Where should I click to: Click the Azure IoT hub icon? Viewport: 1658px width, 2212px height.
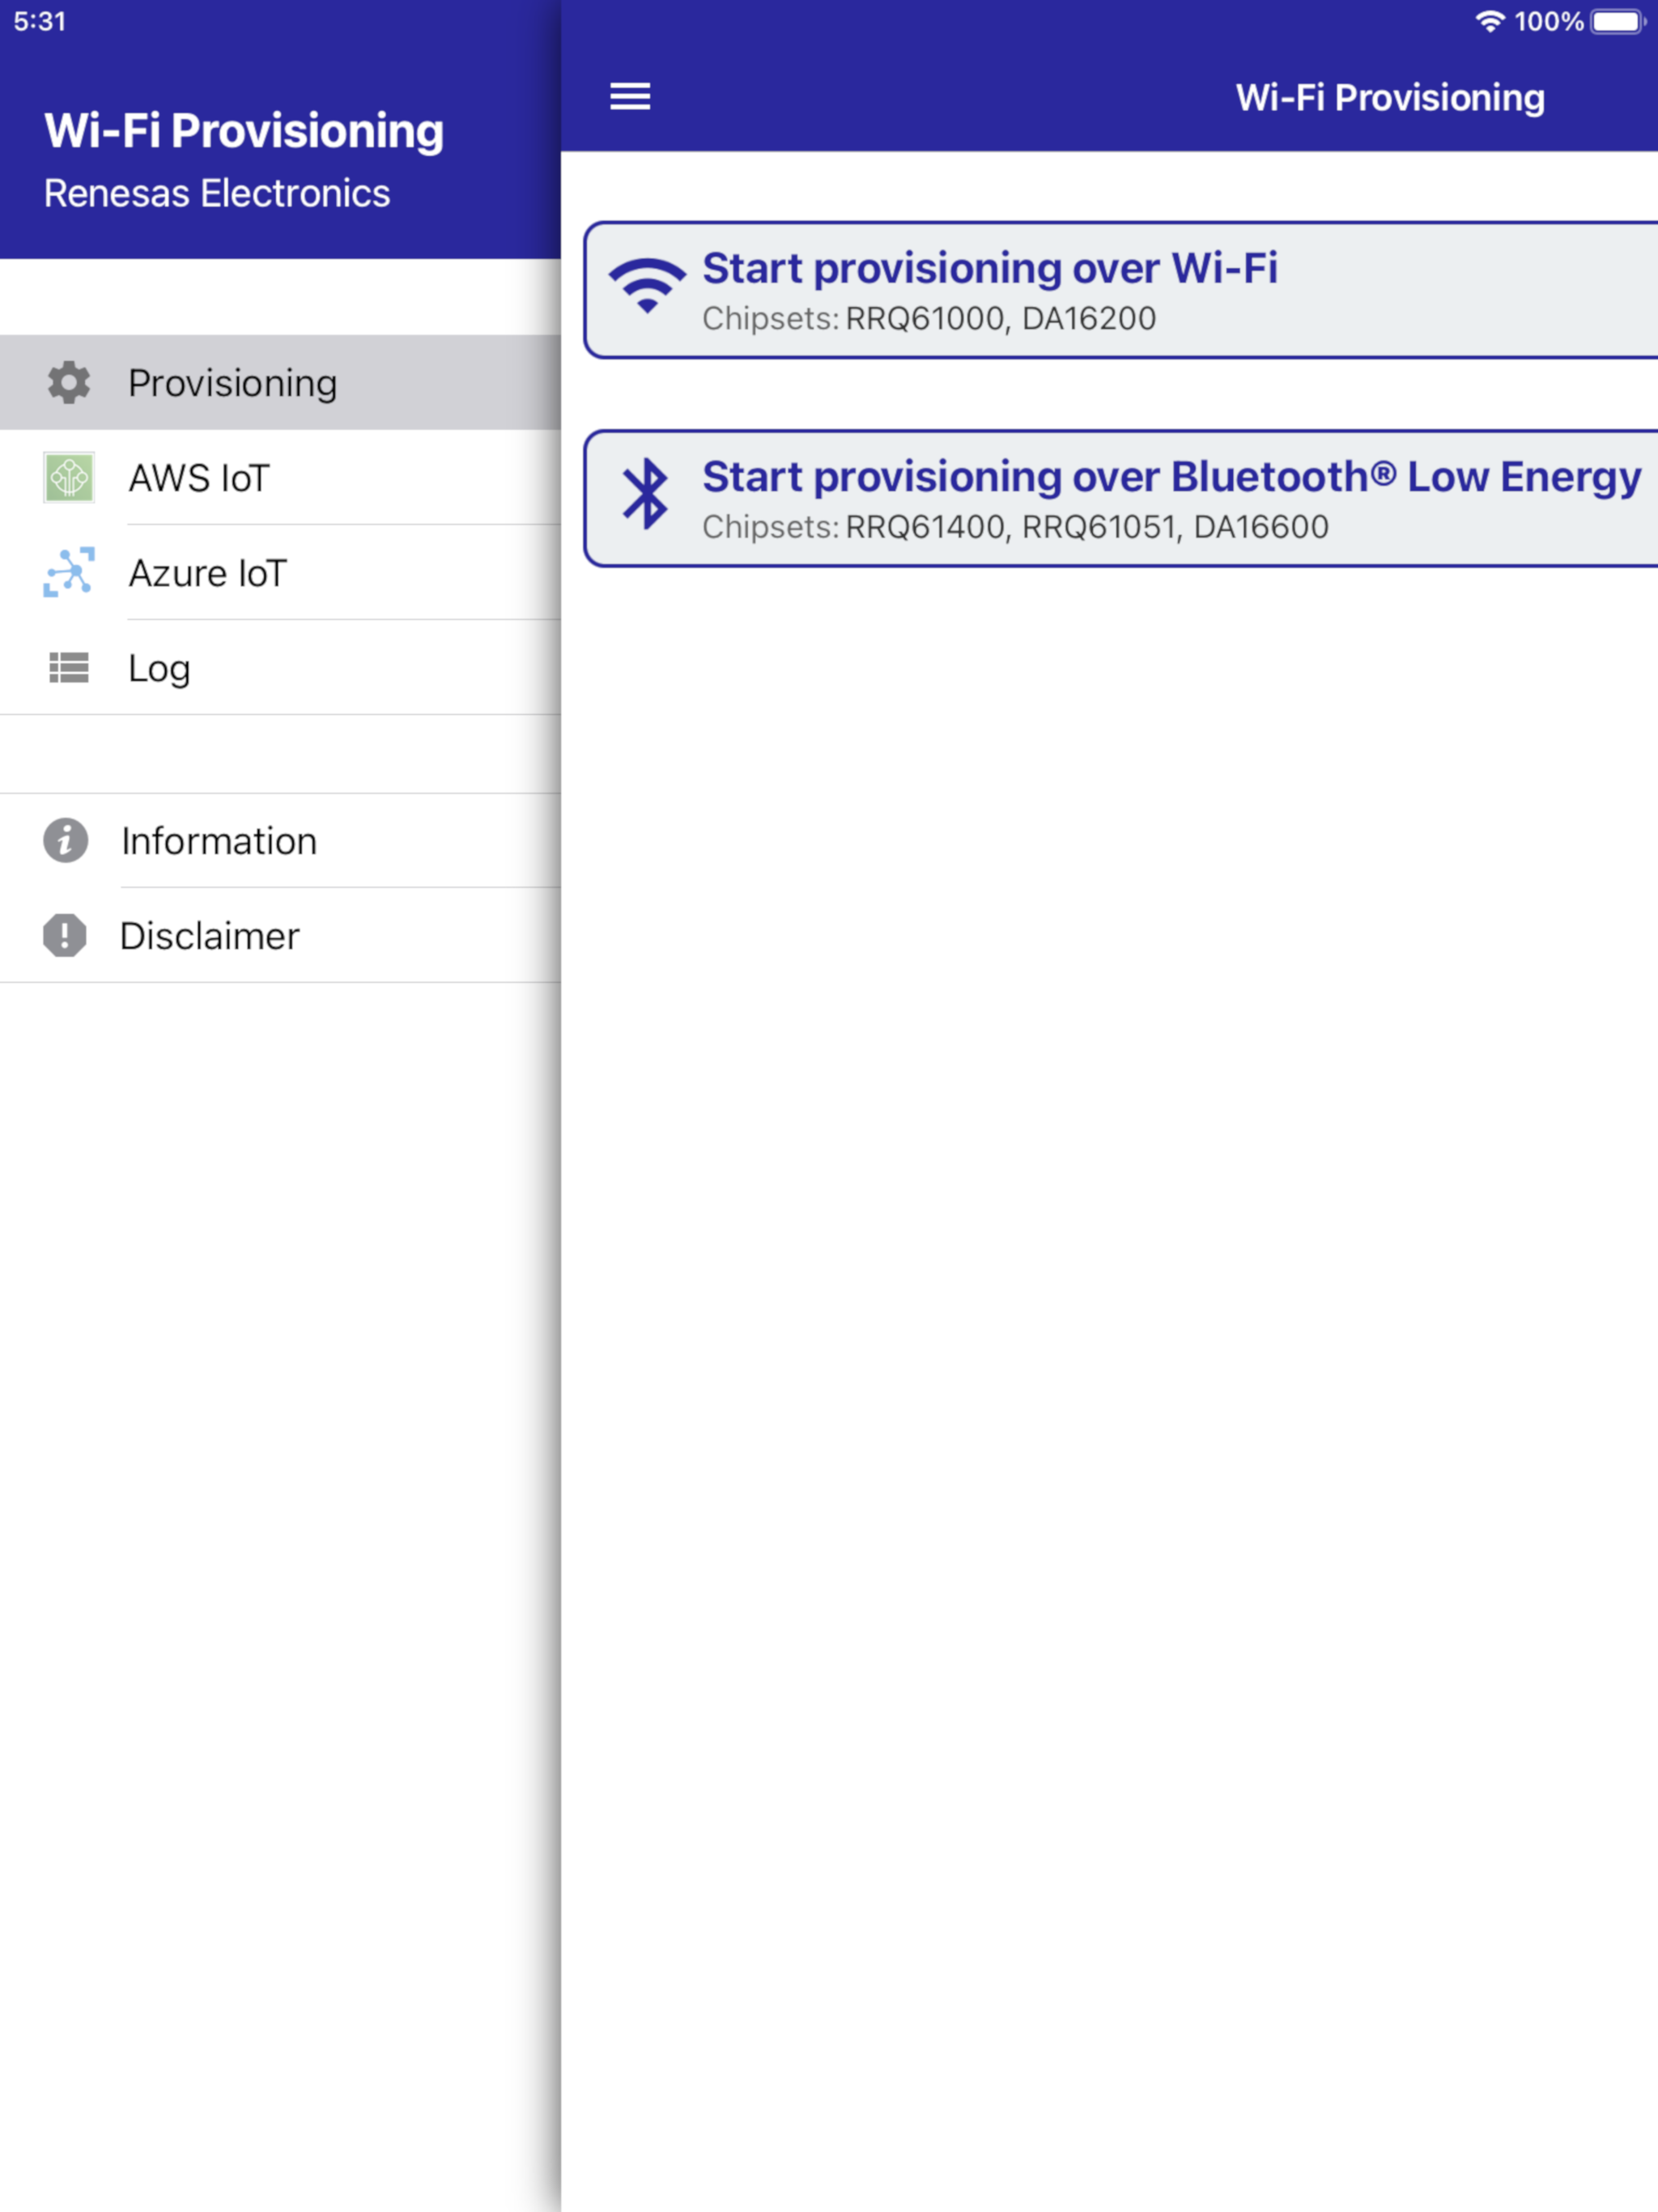pyautogui.click(x=69, y=572)
